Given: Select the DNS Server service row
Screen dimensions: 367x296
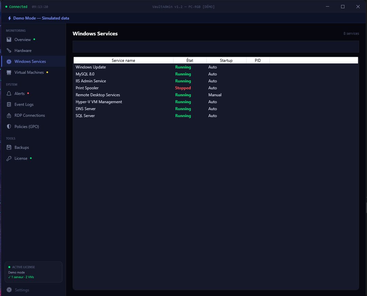Looking at the screenshot, I should (x=215, y=109).
